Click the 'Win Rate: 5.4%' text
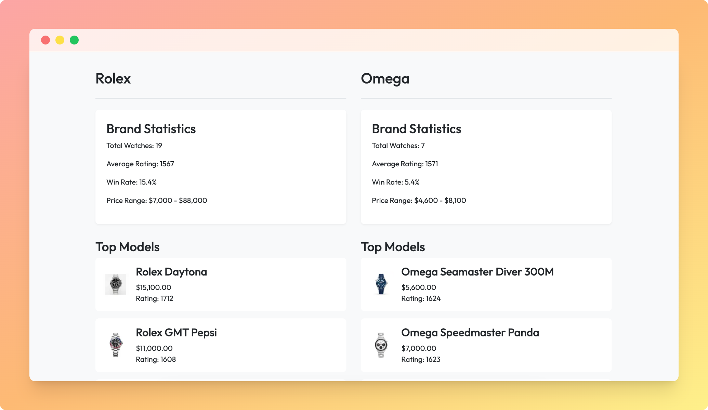This screenshot has height=410, width=708. coord(396,182)
